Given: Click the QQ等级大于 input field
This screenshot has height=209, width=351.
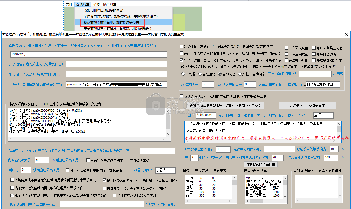Looking at the screenshot, I should [208, 84].
